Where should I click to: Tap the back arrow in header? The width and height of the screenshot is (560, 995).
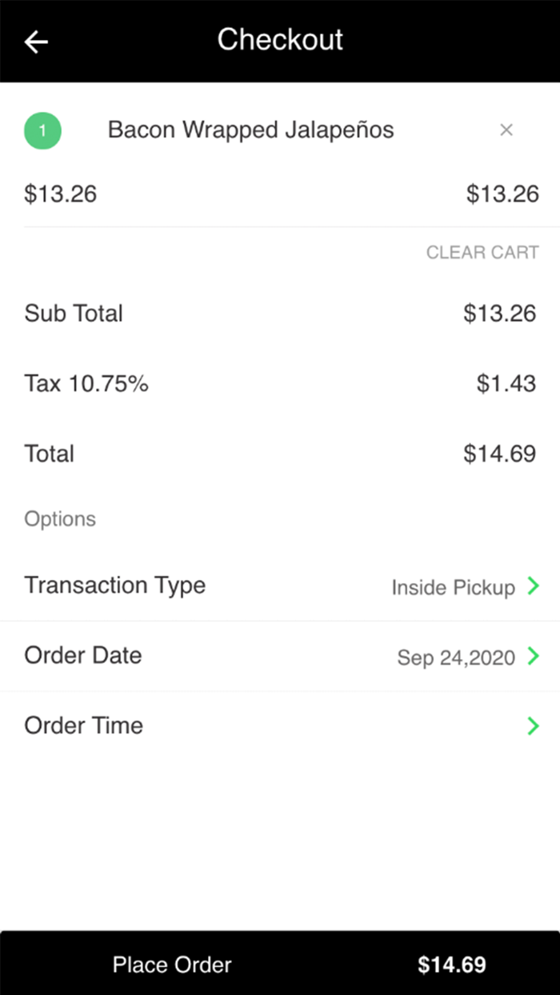[x=37, y=42]
